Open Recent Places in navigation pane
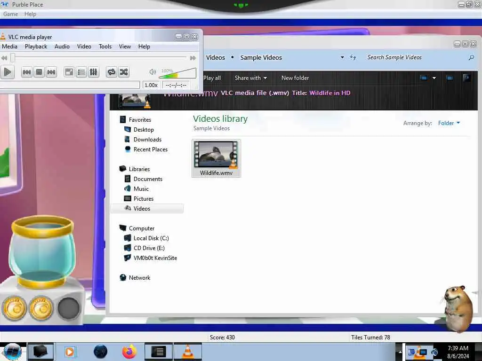The width and height of the screenshot is (482, 361). [x=151, y=149]
